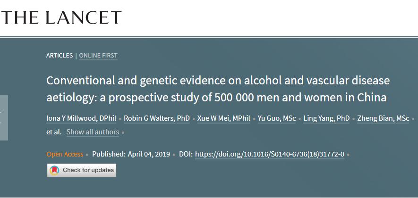Viewport: 418px width, 198px height.
Task: Open author Robin G Walters details
Action: [157, 118]
